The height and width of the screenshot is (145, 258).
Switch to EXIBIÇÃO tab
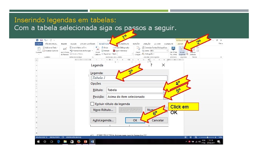pos(147,44)
